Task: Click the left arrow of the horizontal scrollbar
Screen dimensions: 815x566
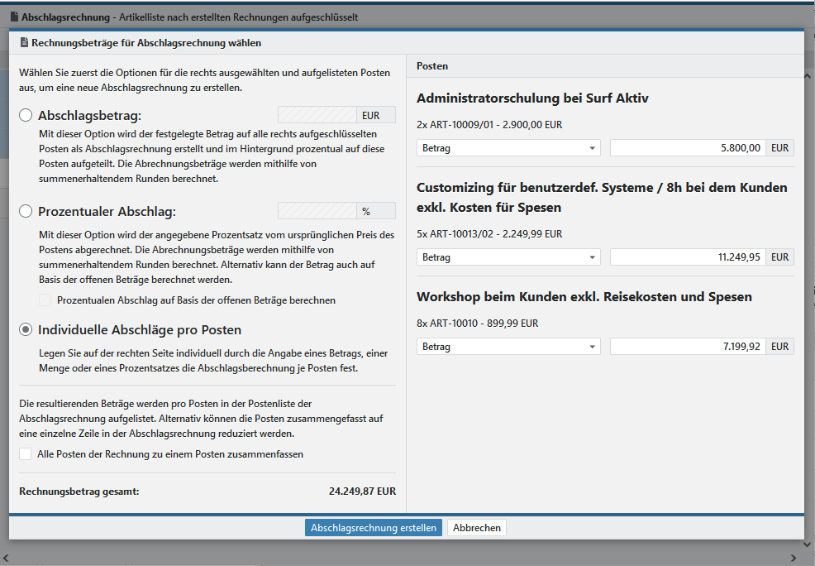Action: [7, 557]
